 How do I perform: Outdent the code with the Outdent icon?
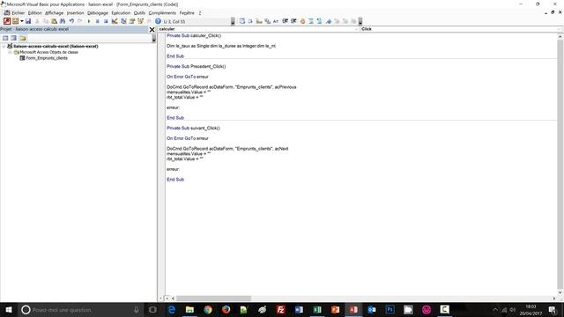point(293,21)
